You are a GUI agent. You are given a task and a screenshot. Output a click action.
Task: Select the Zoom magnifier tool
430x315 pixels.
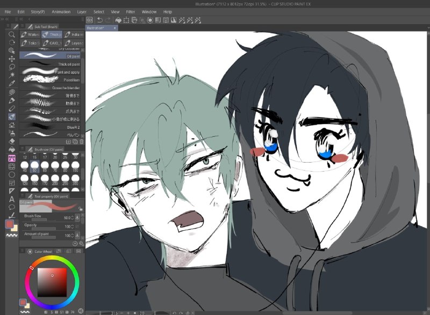11,34
